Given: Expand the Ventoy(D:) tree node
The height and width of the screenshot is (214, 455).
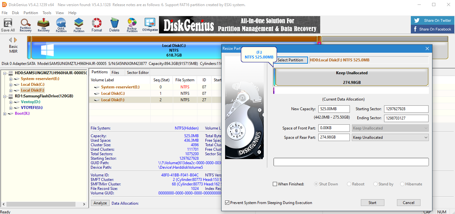Looking at the screenshot, I should [11, 102].
